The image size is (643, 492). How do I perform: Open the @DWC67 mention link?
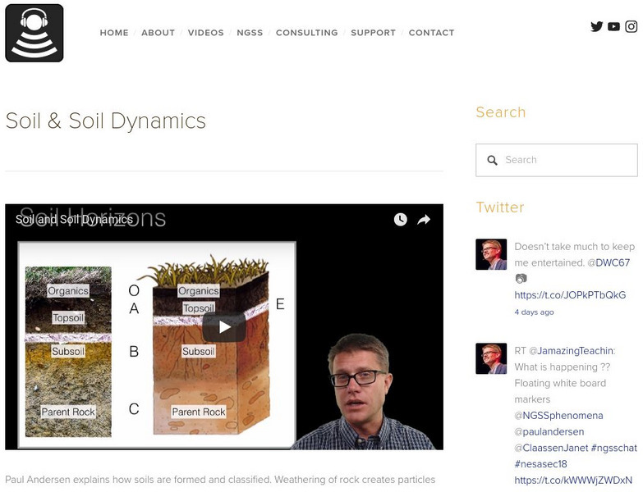click(x=609, y=262)
